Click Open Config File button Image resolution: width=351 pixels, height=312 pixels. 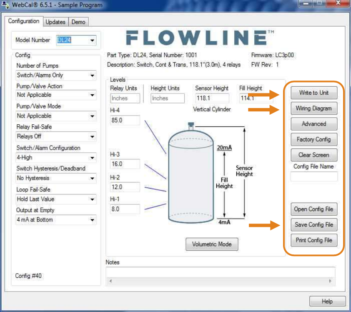[314, 209]
